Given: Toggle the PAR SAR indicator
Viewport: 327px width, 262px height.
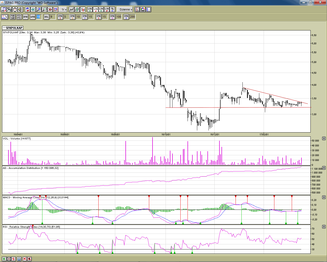Looking at the screenshot, I should tap(13, 17).
